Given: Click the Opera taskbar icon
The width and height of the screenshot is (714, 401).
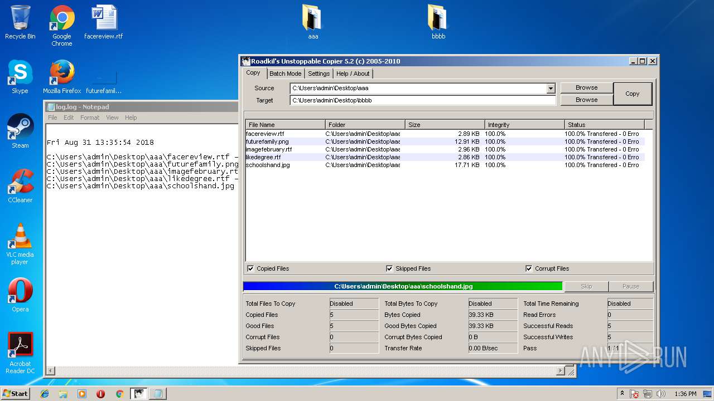Looking at the screenshot, I should (x=101, y=394).
